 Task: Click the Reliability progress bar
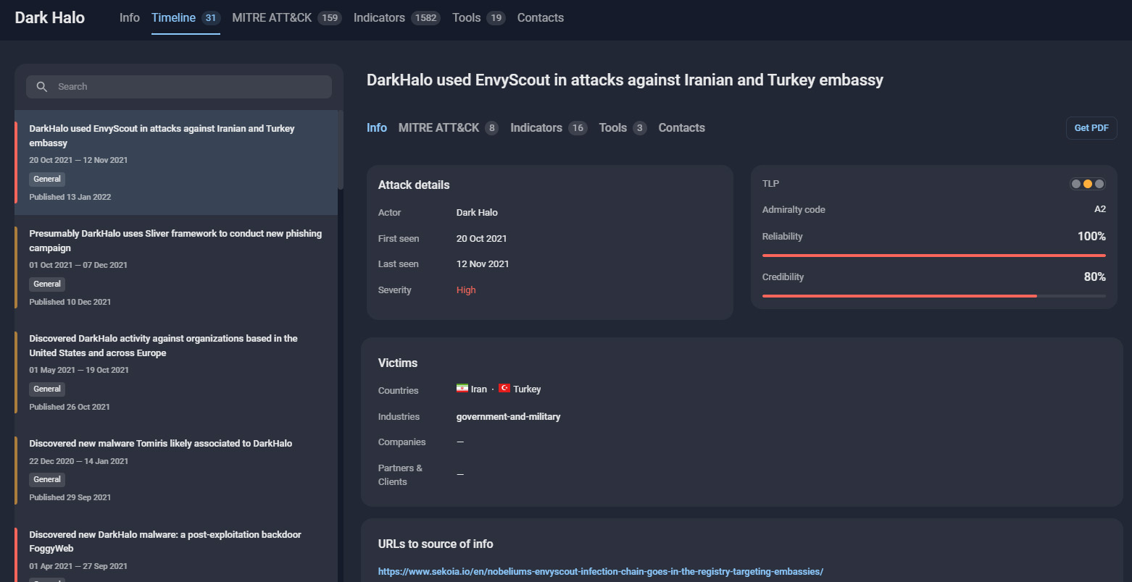tap(933, 256)
